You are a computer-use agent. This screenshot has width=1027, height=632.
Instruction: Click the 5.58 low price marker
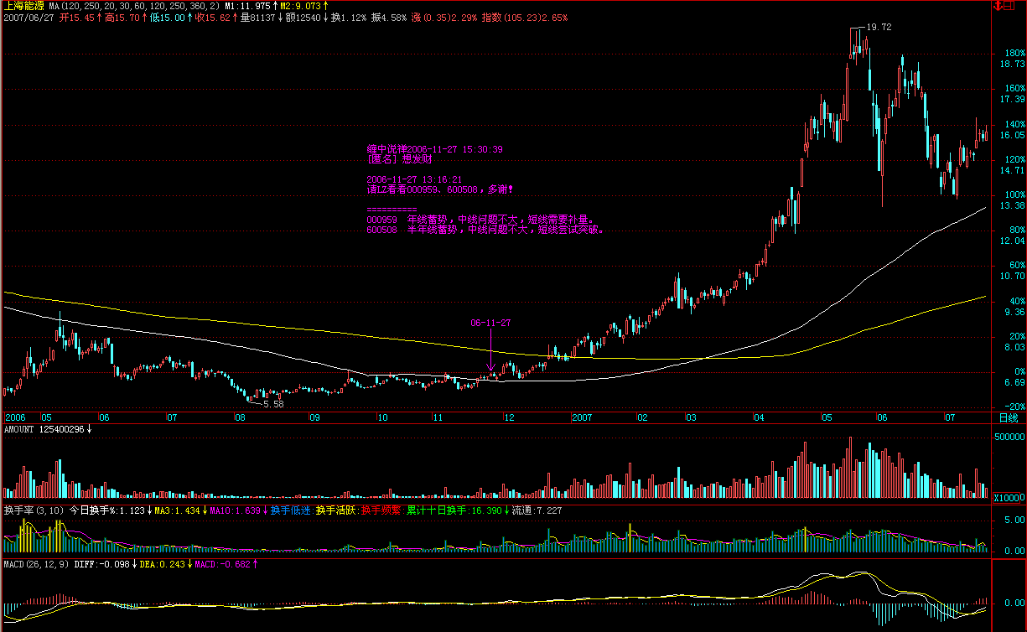[273, 404]
